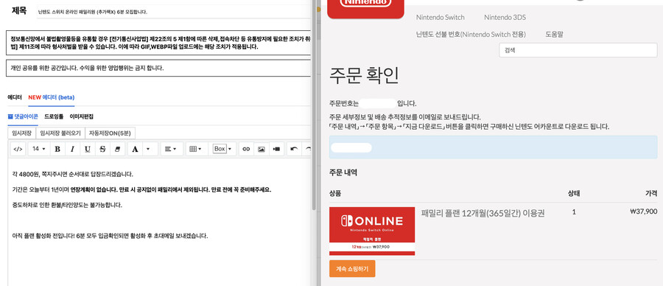Open the 이미지편집 tab
This screenshot has height=286, width=663.
[81, 116]
